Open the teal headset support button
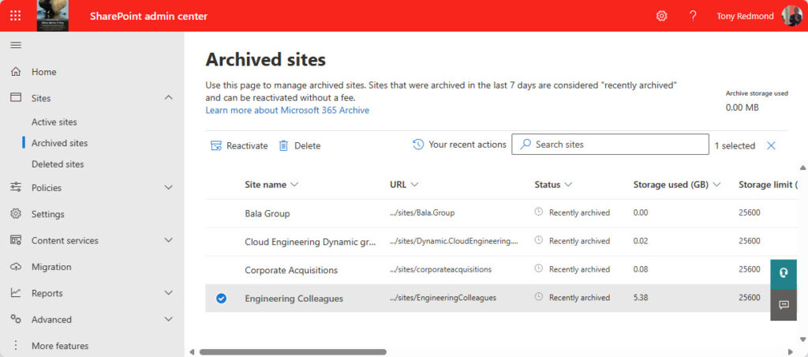Image resolution: width=808 pixels, height=357 pixels. (x=784, y=273)
